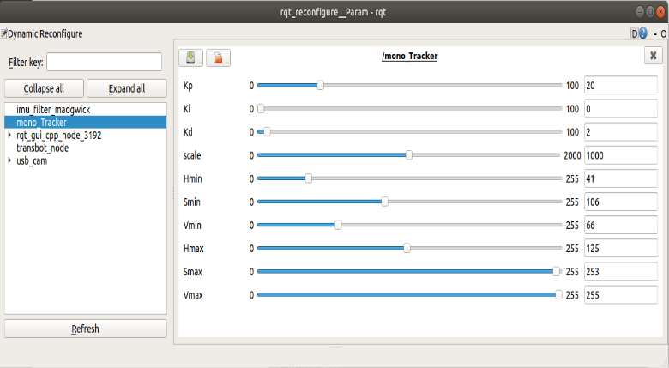Click the Hmax slider handle
This screenshot has height=368, width=669.
click(407, 248)
